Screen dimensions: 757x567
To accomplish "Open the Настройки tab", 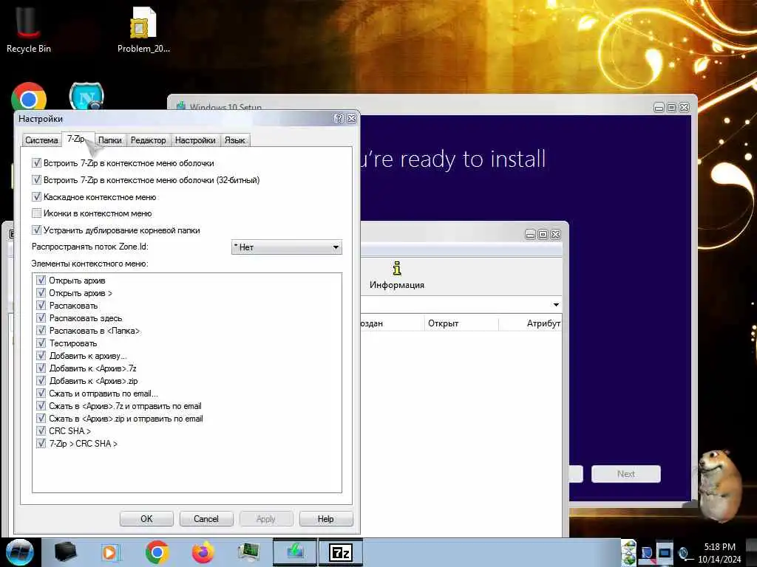I will 195,140.
